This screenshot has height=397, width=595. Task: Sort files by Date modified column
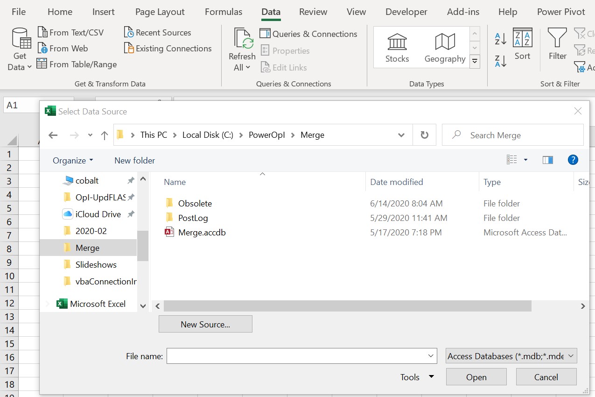396,182
